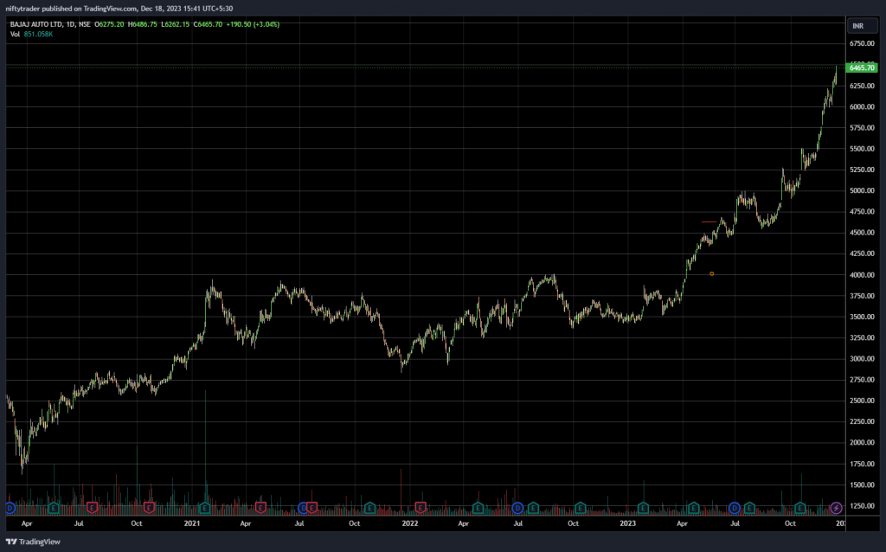Viewport: 886px width, 552px height.
Task: Open the green earnings marker near 2023 label
Action: click(x=643, y=508)
